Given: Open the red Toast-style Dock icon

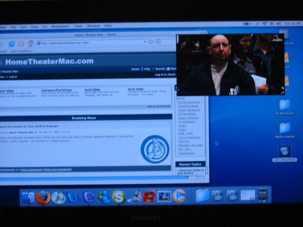Looking at the screenshot, I should click(x=149, y=197).
